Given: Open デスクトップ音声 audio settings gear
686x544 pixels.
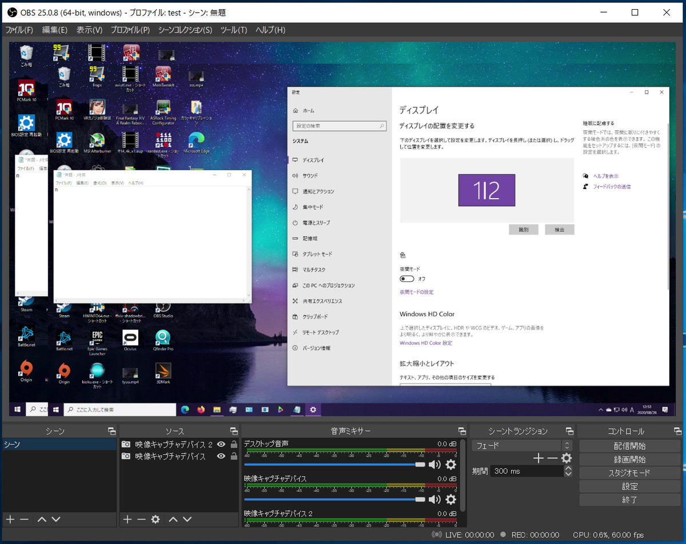Looking at the screenshot, I should point(451,465).
